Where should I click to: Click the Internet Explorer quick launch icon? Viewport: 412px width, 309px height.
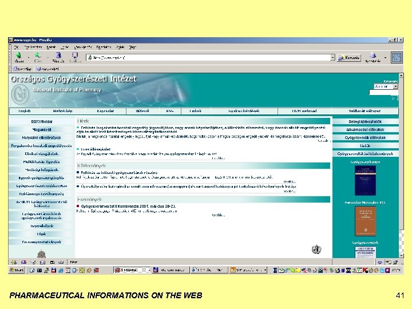click(x=61, y=270)
